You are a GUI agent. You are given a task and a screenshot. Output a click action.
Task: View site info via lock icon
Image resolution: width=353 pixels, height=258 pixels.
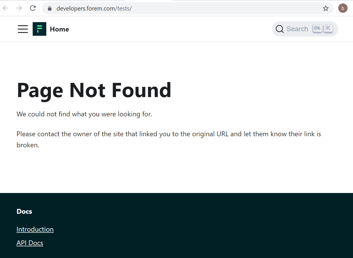pyautogui.click(x=50, y=9)
